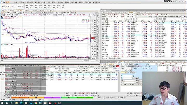This screenshot has width=187, height=105.
Task: Click the watchlist 설정 button
Action: click(x=185, y=17)
